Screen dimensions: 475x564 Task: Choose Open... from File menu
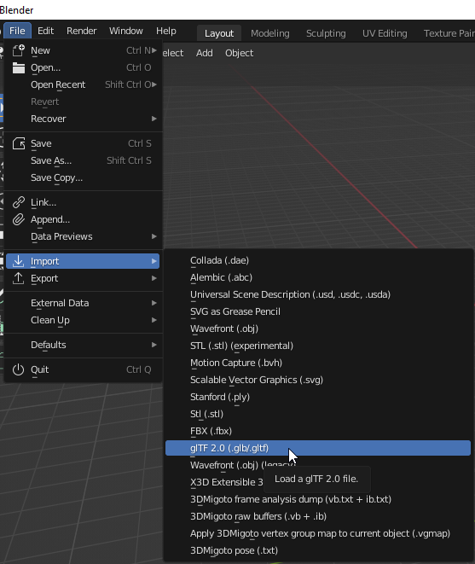point(83,67)
